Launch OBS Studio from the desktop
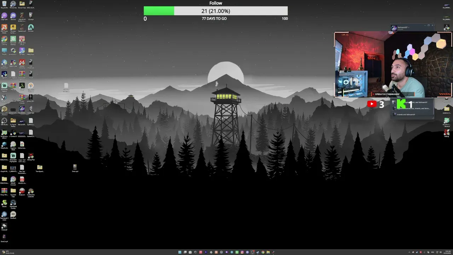 click(4, 122)
